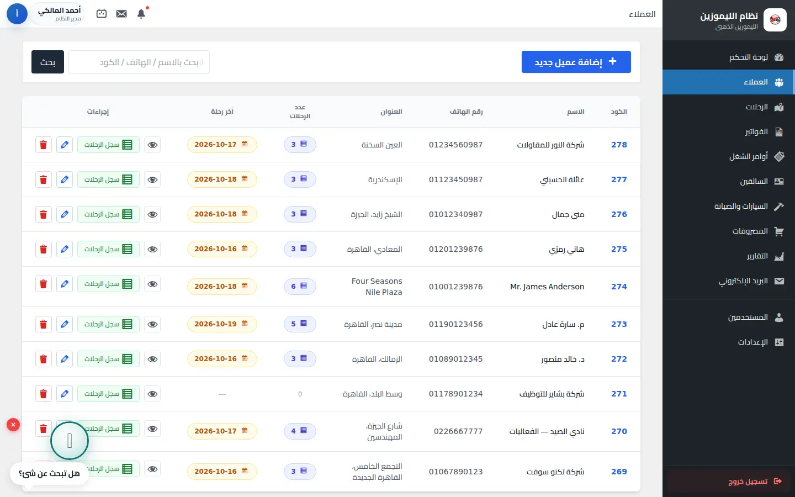Navigate to السائقين sidebar section
The height and width of the screenshot is (497, 795).
click(x=729, y=181)
